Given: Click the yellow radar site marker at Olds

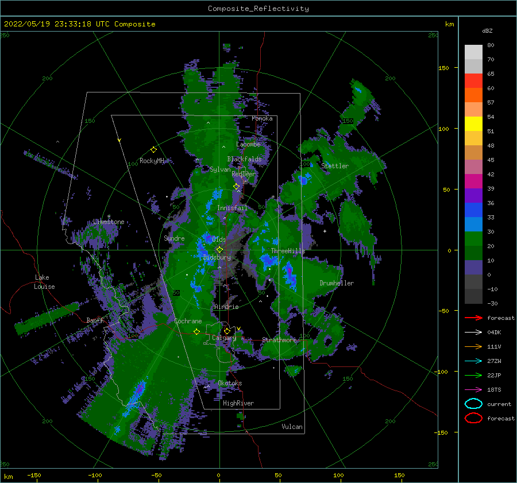Looking at the screenshot, I should (x=219, y=250).
